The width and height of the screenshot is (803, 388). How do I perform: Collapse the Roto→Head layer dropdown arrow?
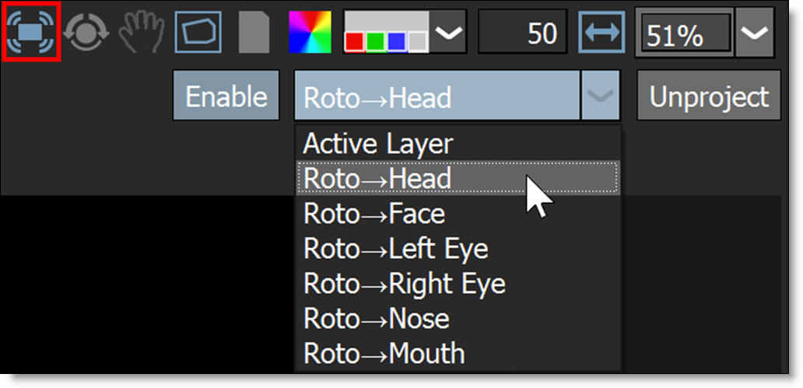(x=599, y=96)
